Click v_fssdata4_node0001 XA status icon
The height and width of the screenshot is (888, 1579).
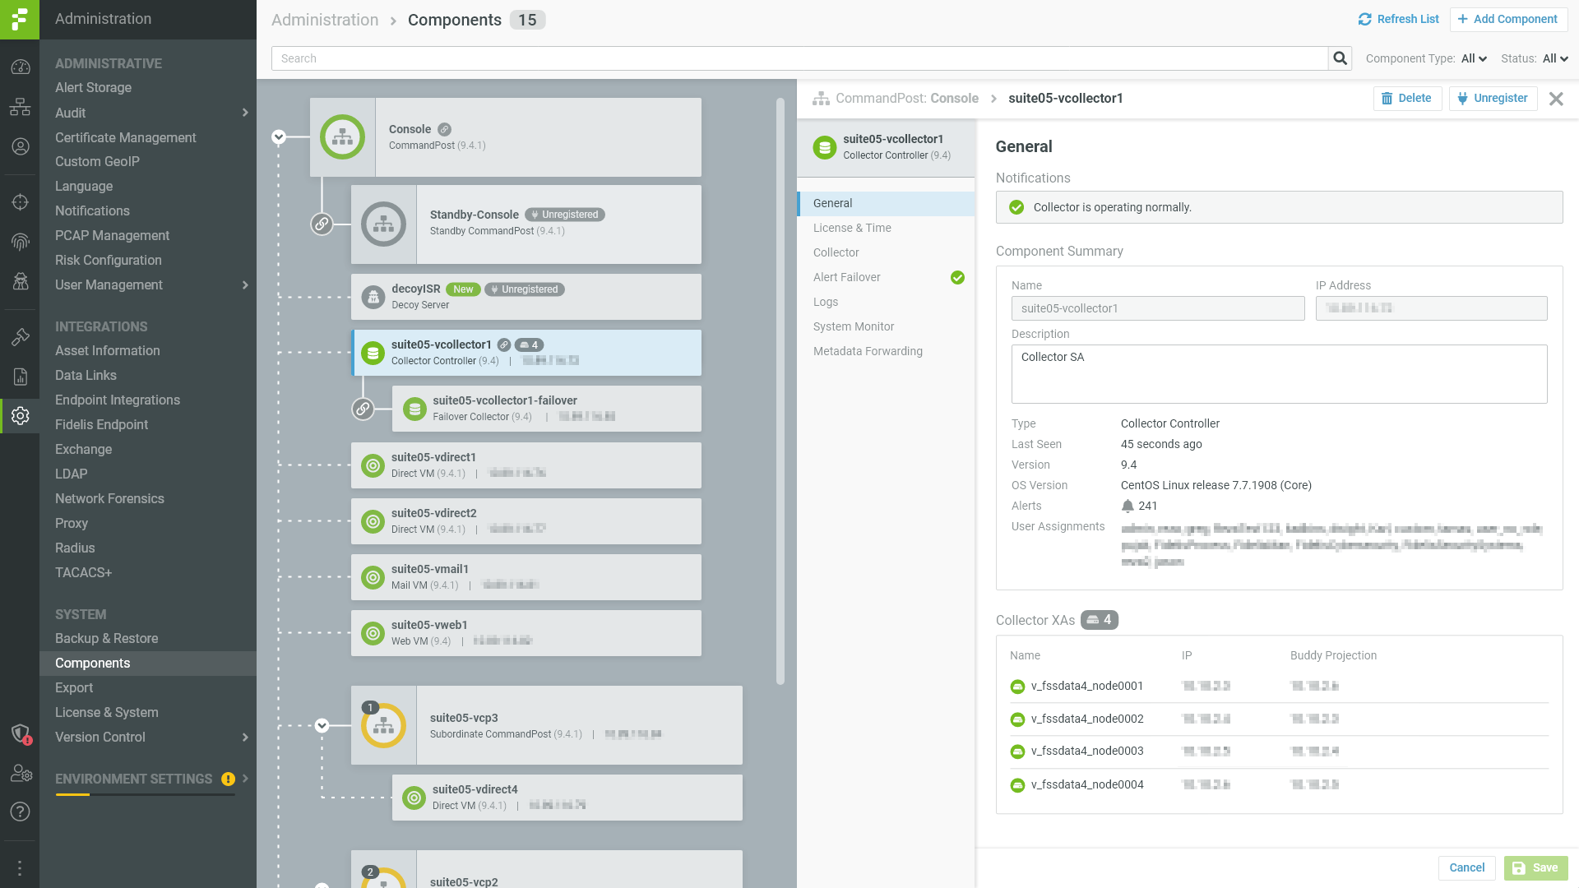(x=1017, y=687)
